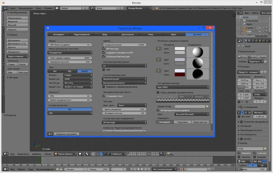Screen dimensions: 273x173
Task: Click the first OpenGL light bulb icon
Action: (158, 49)
